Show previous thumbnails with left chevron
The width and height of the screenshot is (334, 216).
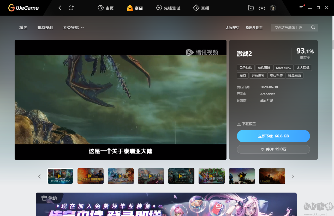tap(40, 176)
